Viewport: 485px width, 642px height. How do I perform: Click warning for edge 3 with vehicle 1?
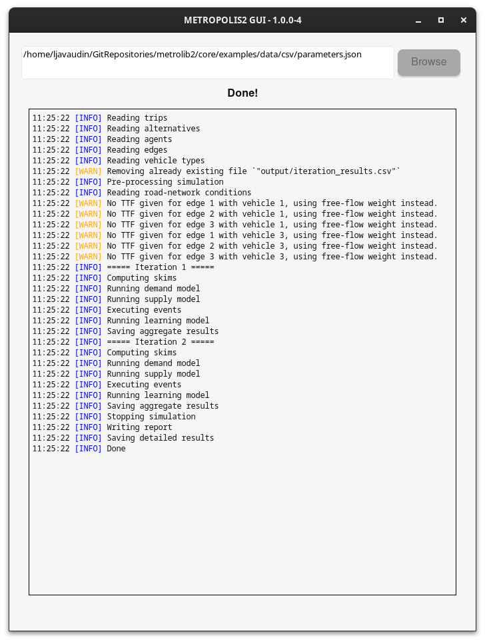coord(235,225)
